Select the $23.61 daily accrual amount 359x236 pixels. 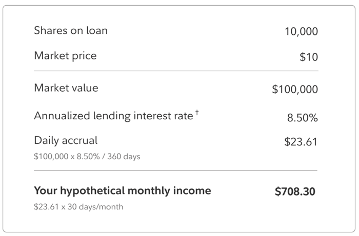(x=301, y=142)
